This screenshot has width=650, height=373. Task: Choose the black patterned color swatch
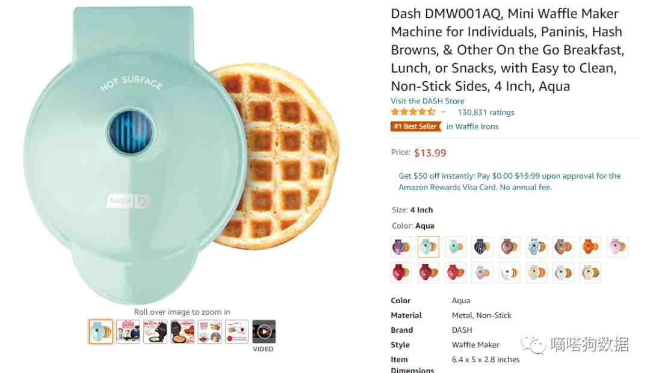point(482,247)
